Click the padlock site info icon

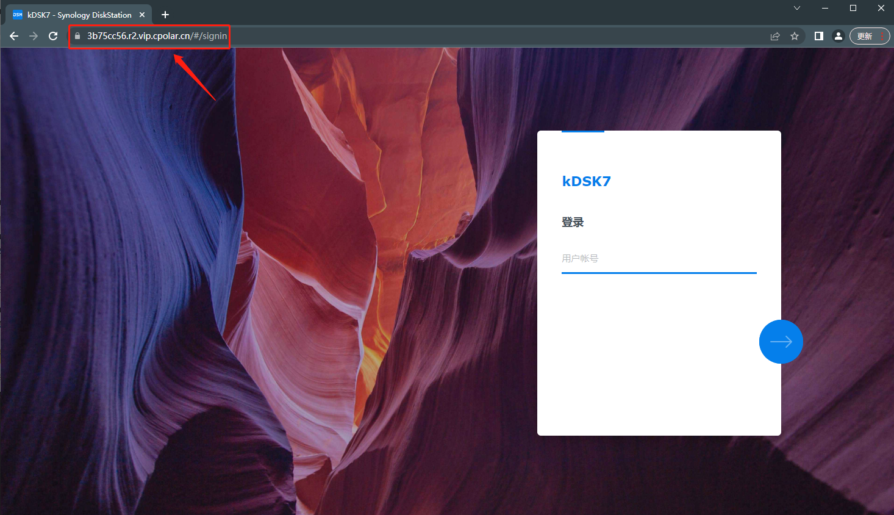[x=77, y=36]
